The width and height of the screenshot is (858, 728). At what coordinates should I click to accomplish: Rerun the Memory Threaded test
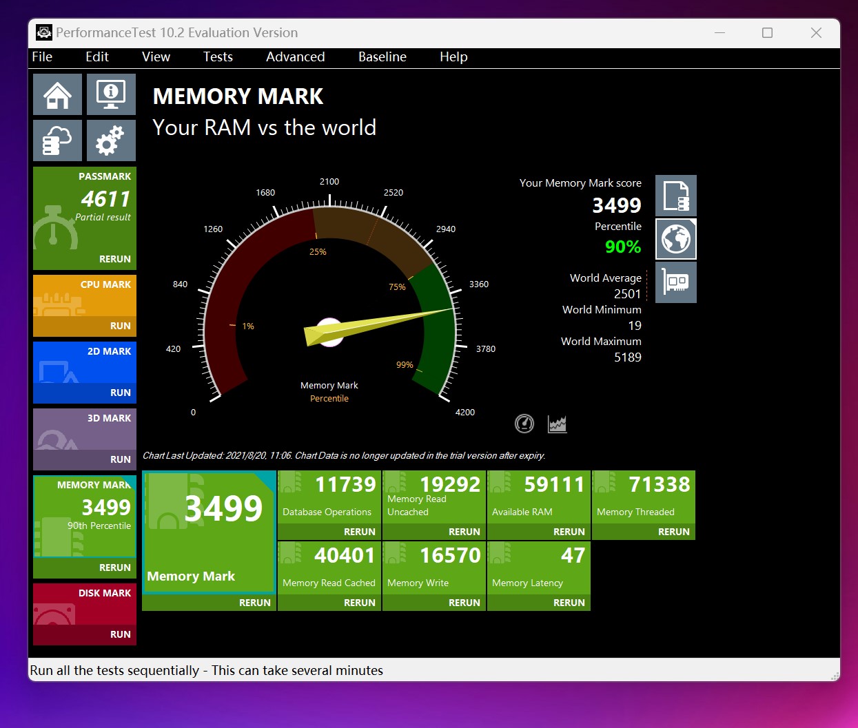673,532
